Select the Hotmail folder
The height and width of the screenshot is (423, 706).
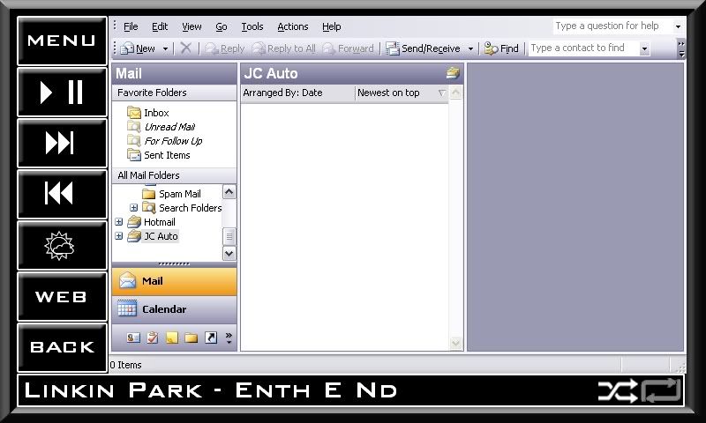click(x=151, y=221)
